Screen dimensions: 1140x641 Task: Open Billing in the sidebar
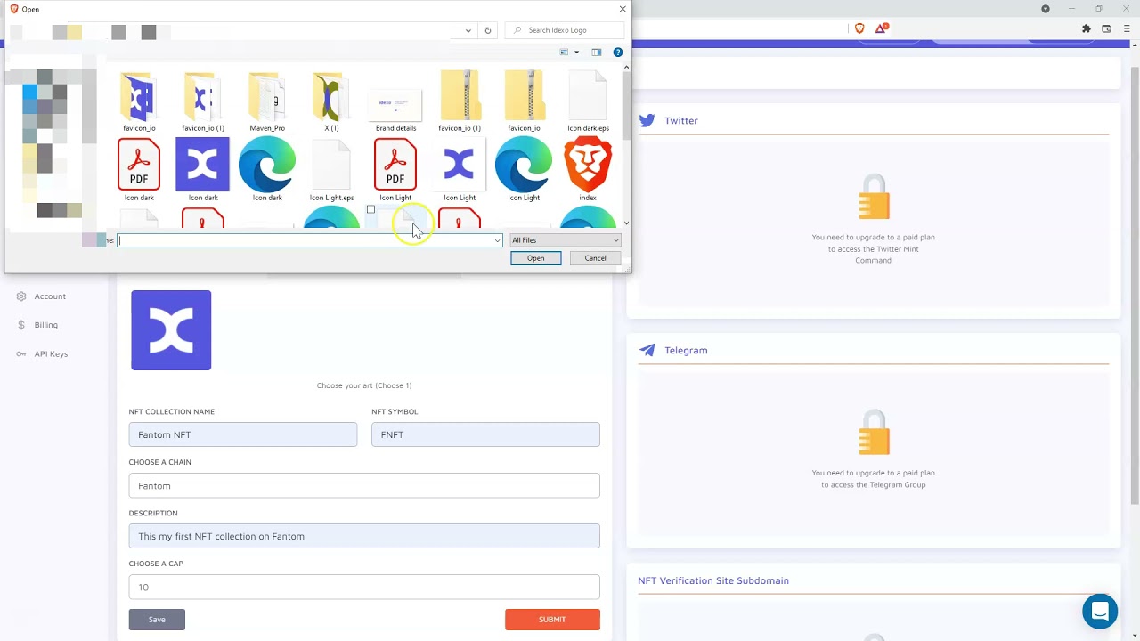pyautogui.click(x=46, y=325)
